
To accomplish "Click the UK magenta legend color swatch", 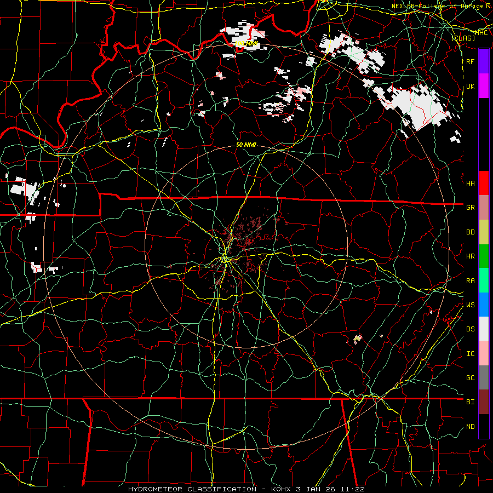I will point(484,86).
